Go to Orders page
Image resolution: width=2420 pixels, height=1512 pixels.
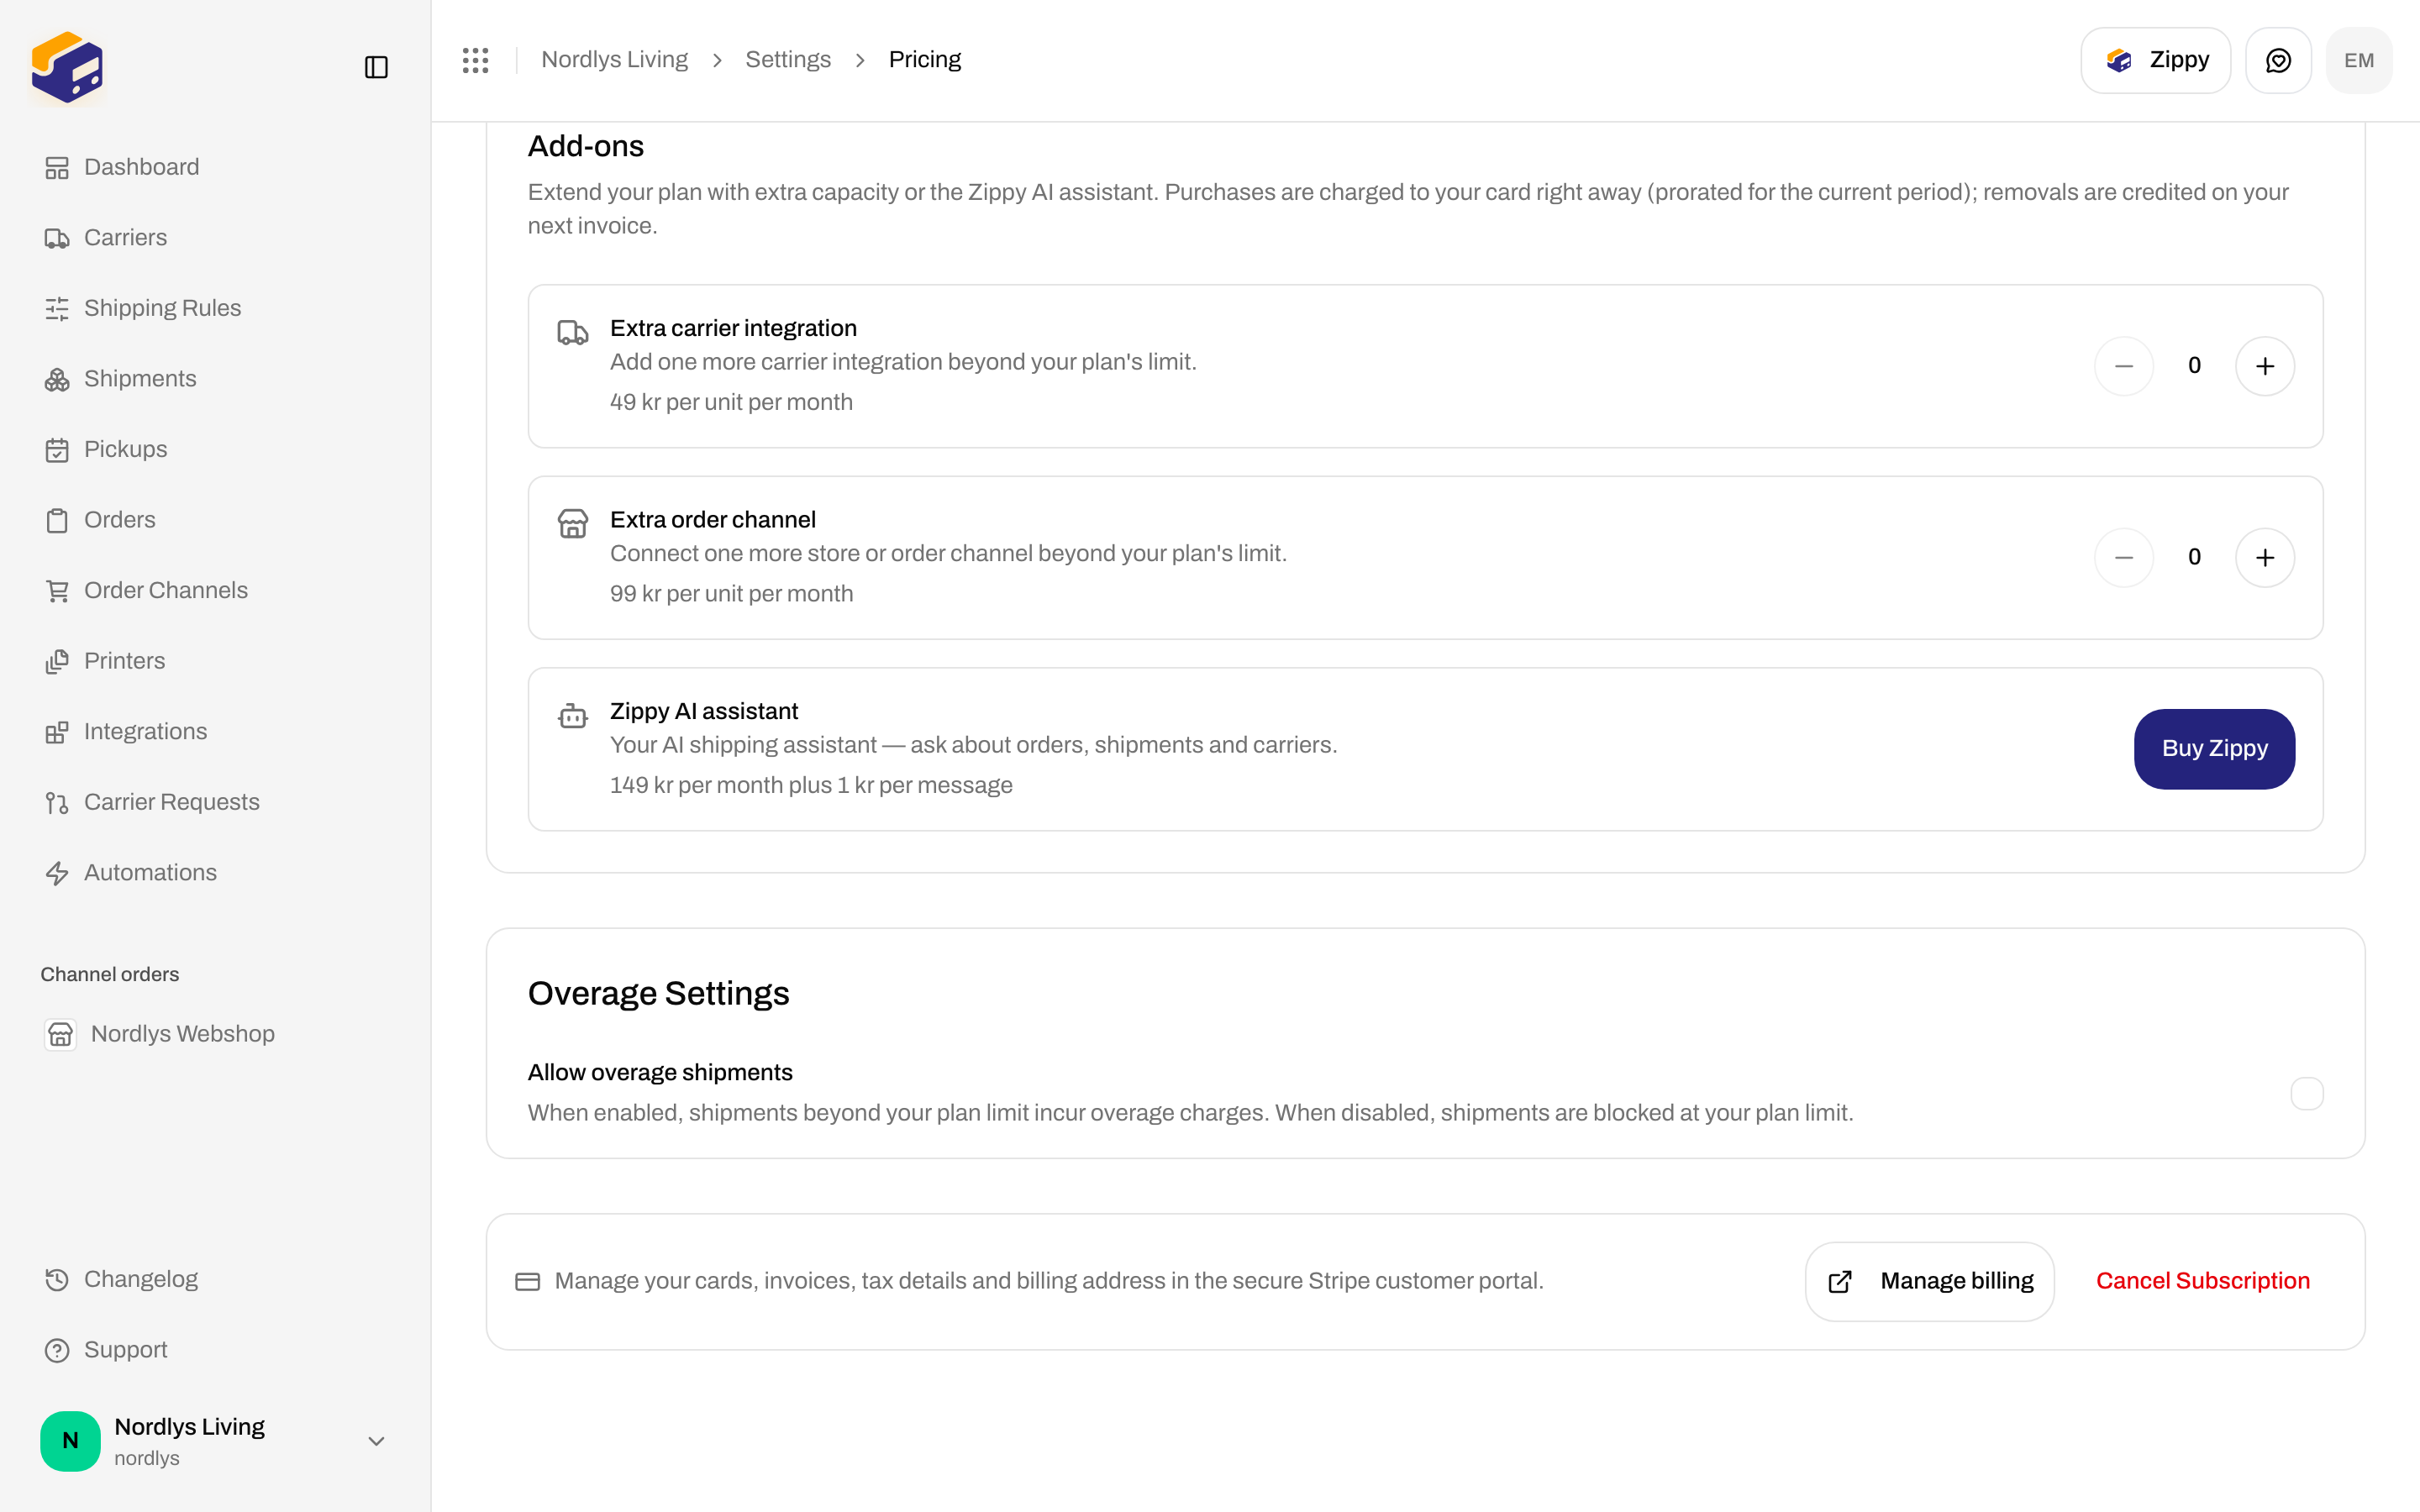point(215,520)
